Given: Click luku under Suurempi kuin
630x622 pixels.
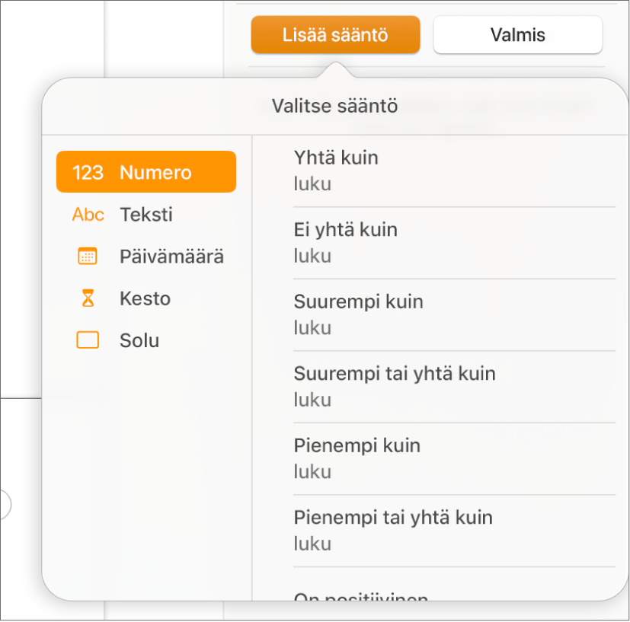Looking at the screenshot, I should tap(312, 327).
